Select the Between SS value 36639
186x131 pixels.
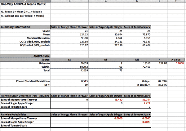[x=69, y=63]
